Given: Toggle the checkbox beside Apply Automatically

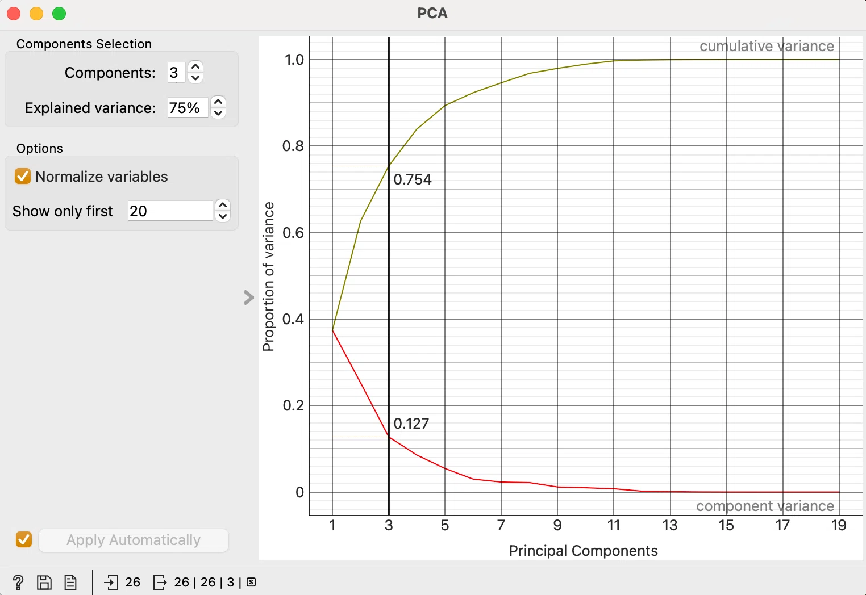Looking at the screenshot, I should pos(24,539).
